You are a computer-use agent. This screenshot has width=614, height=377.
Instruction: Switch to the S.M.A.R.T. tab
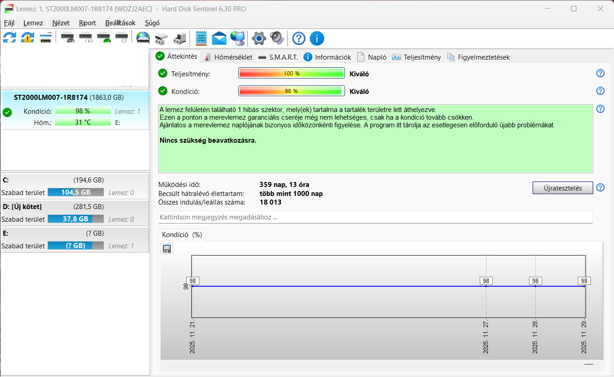[278, 57]
